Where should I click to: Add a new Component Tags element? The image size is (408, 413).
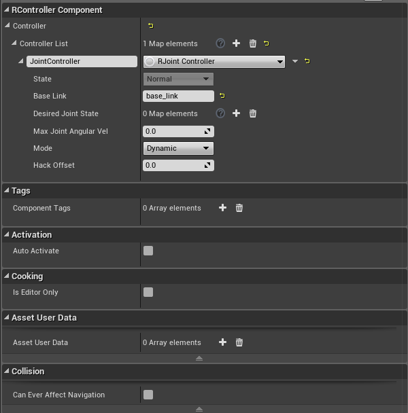222,208
